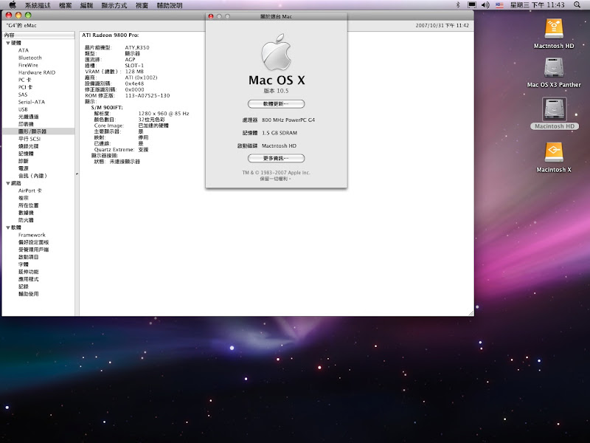The height and width of the screenshot is (443, 590).
Task: Select 印表機 in the sidebar
Action: [x=26, y=124]
